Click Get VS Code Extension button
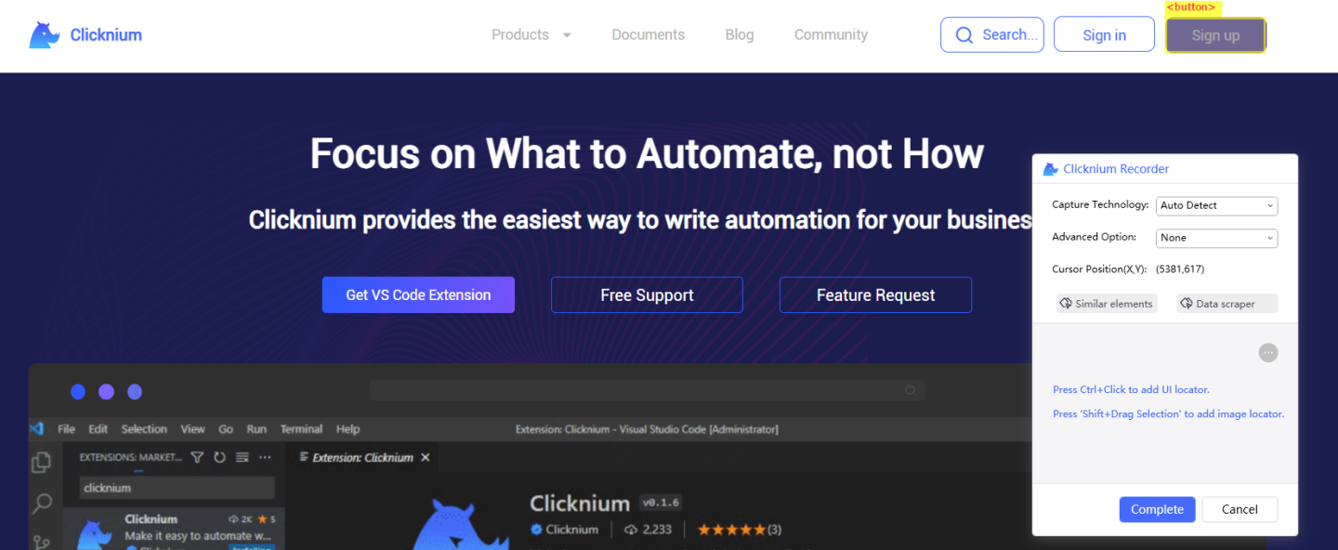 [x=418, y=295]
